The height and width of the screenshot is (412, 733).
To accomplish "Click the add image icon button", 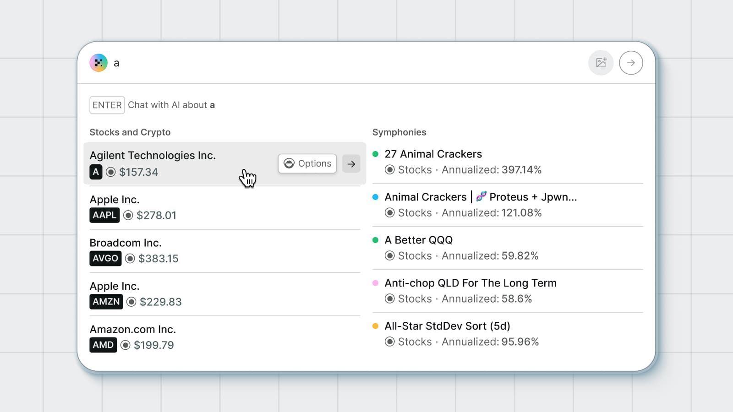I will tap(601, 63).
